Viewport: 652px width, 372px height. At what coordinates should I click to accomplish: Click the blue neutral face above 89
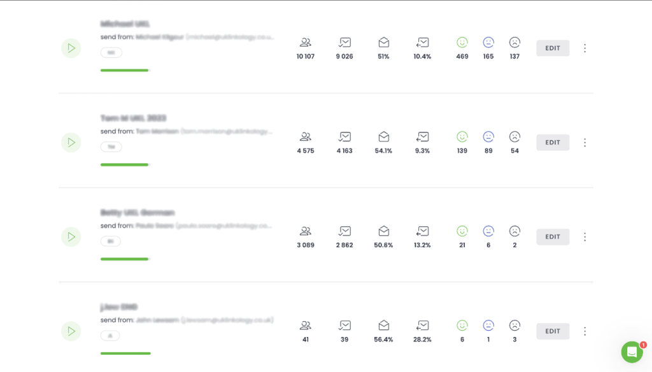488,136
